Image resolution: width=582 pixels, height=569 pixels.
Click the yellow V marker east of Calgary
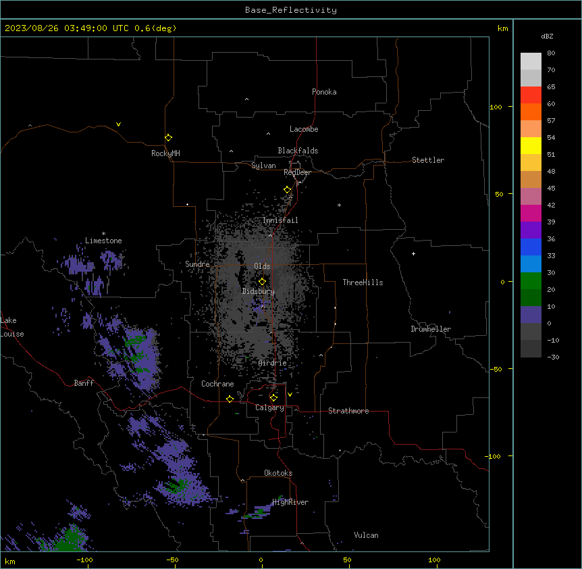[290, 395]
